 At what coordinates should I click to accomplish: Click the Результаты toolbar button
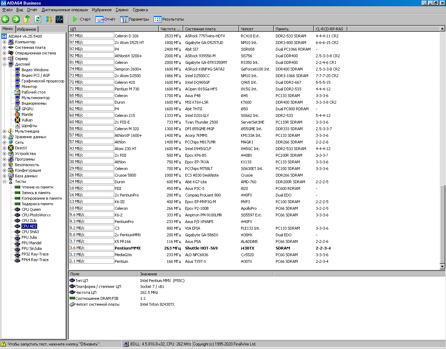pos(169,19)
